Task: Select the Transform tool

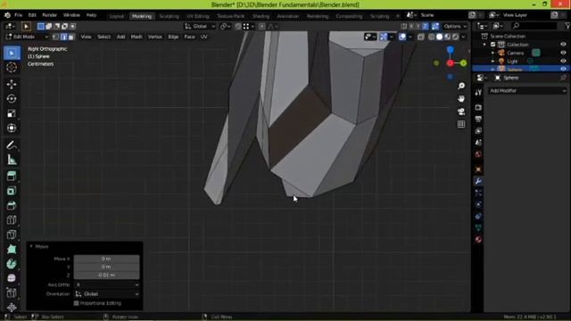Action: pos(12,128)
